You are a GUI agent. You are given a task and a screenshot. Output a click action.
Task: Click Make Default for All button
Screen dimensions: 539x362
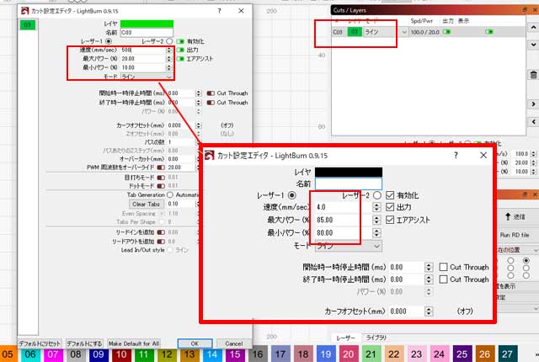click(134, 343)
